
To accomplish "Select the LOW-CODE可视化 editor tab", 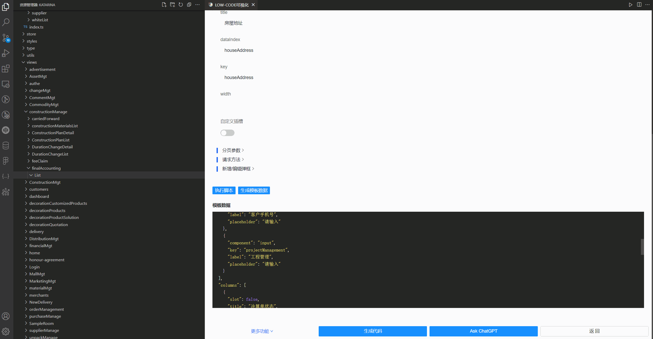I will [x=231, y=5].
